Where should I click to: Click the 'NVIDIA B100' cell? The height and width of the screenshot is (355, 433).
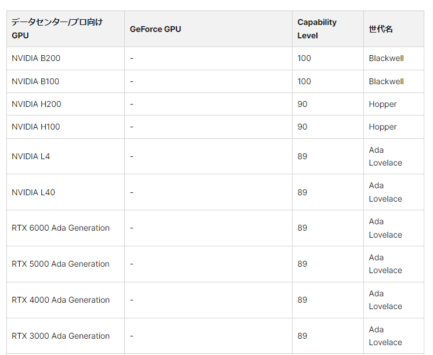[66, 81]
